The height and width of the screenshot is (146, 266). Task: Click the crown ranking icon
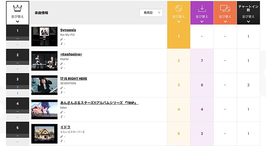[x=17, y=8]
